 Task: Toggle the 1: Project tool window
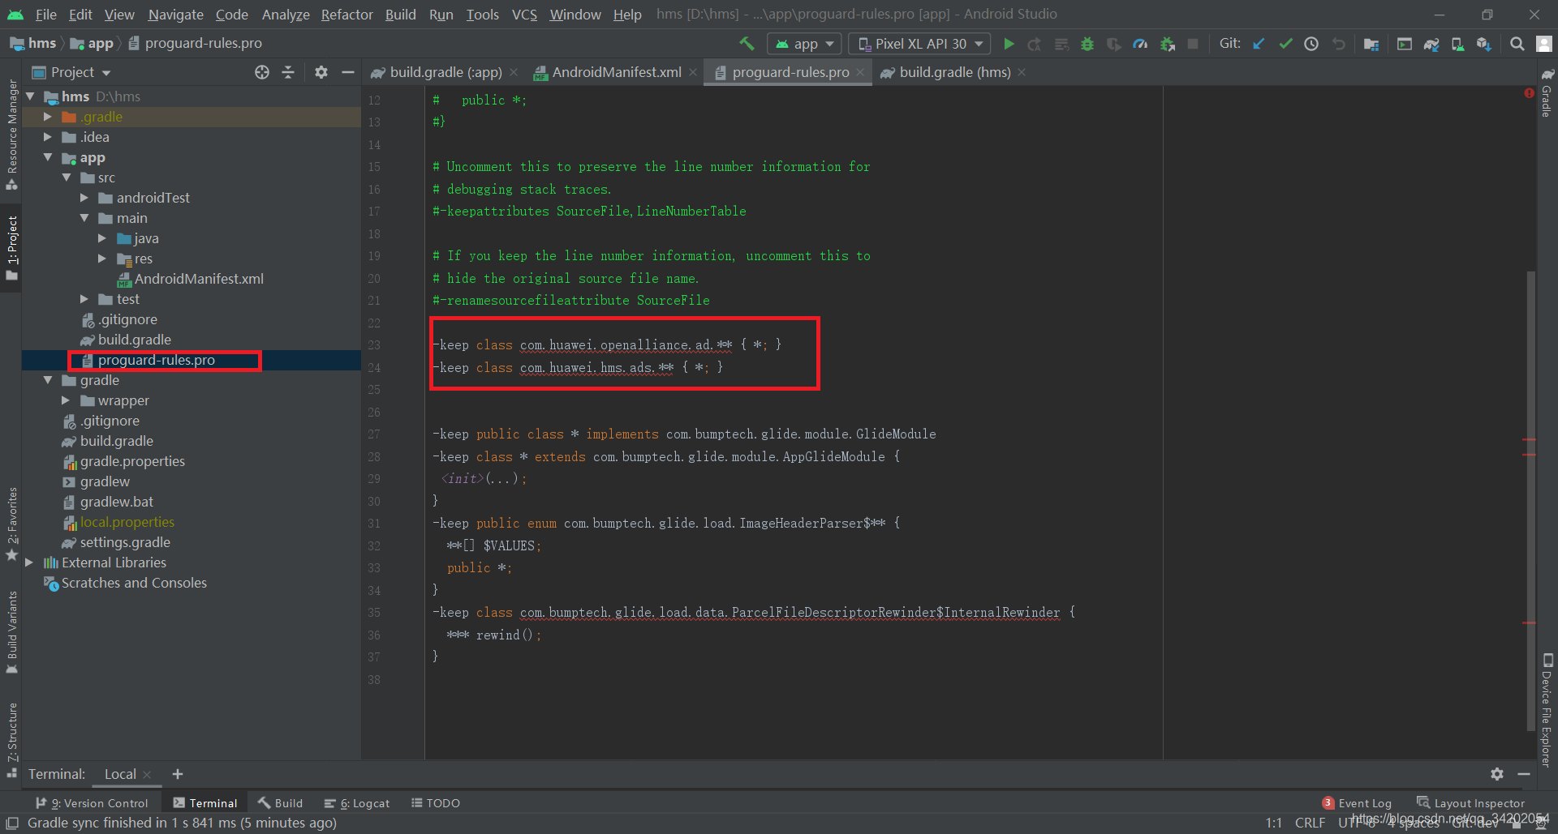click(x=11, y=248)
